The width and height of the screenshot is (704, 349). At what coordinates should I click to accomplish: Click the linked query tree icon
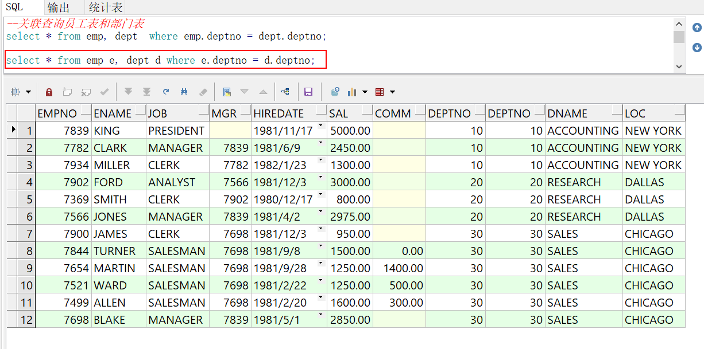(x=285, y=92)
